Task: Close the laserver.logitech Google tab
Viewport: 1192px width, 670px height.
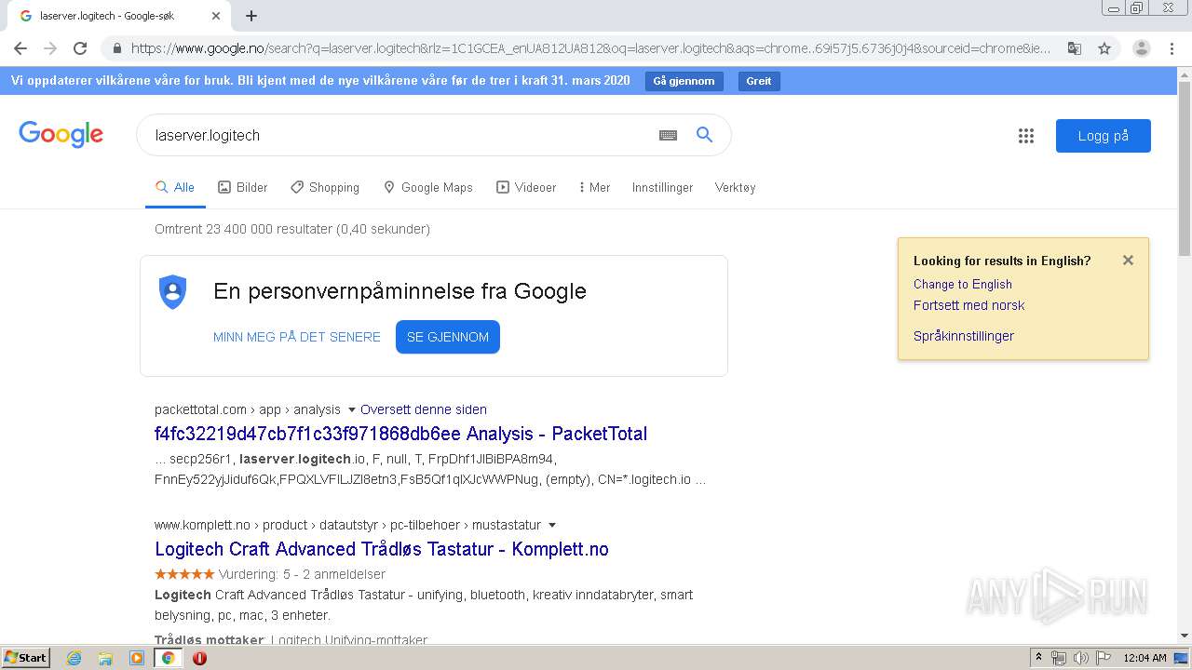Action: pyautogui.click(x=216, y=16)
